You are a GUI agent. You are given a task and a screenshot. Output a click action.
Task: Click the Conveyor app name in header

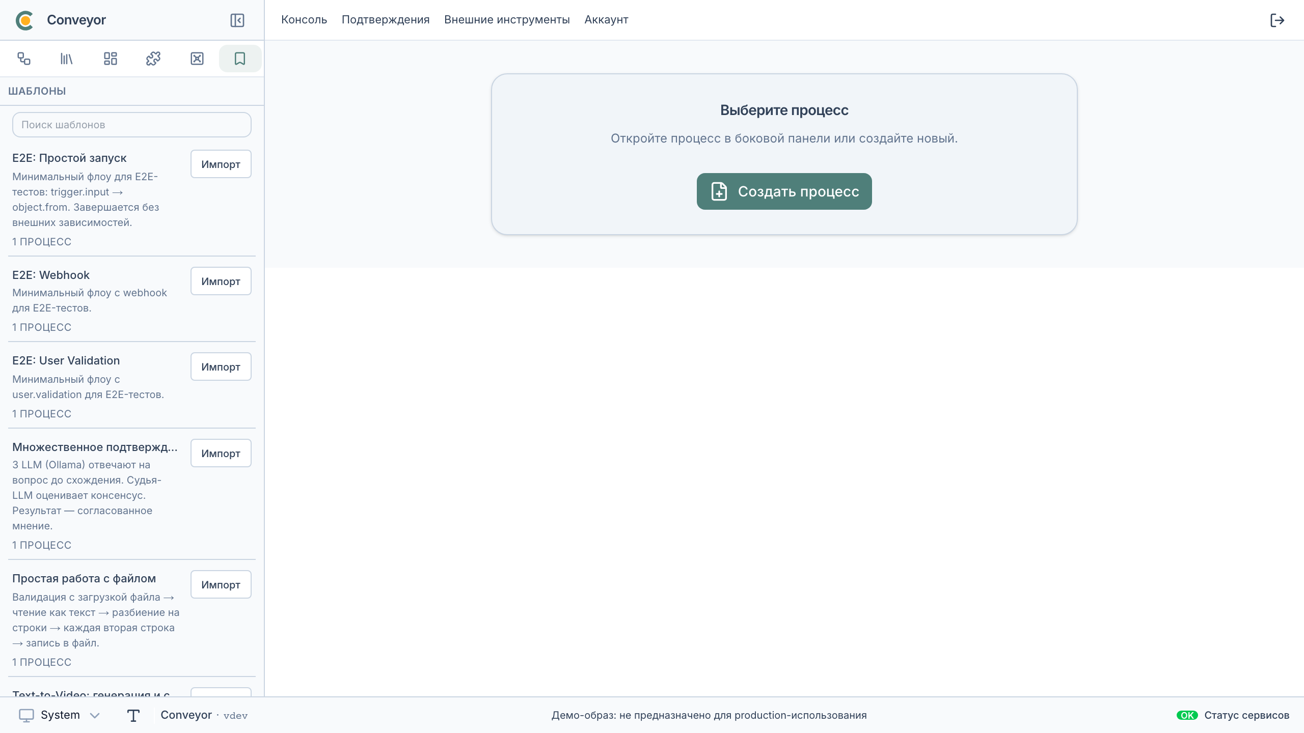click(76, 20)
